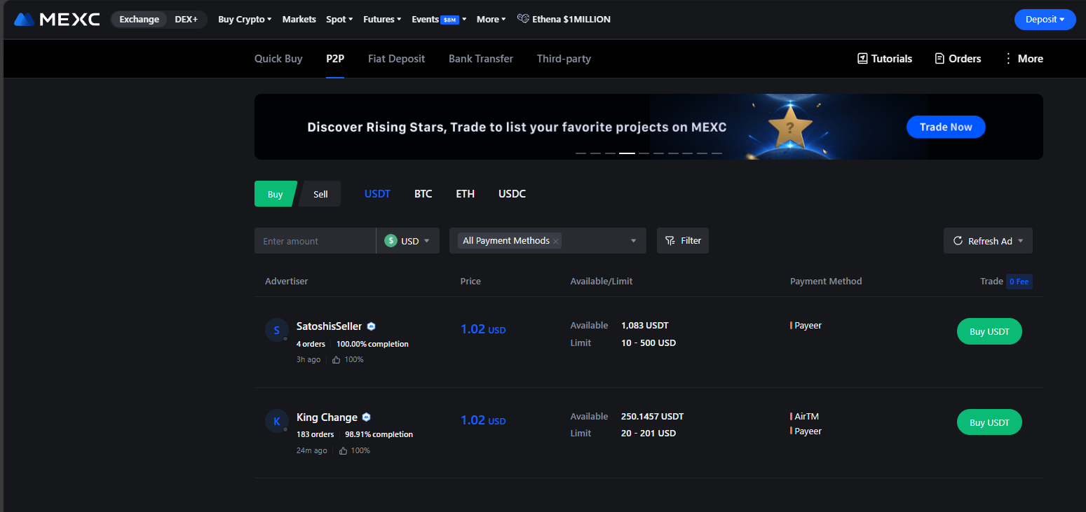Select the Sell toggle
The height and width of the screenshot is (512, 1086).
point(320,194)
